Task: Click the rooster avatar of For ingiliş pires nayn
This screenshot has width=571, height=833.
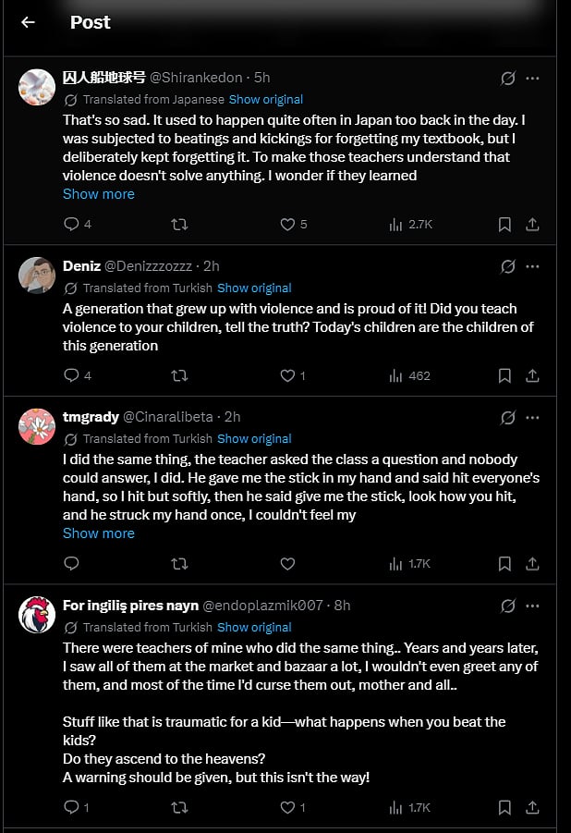Action: 37,615
